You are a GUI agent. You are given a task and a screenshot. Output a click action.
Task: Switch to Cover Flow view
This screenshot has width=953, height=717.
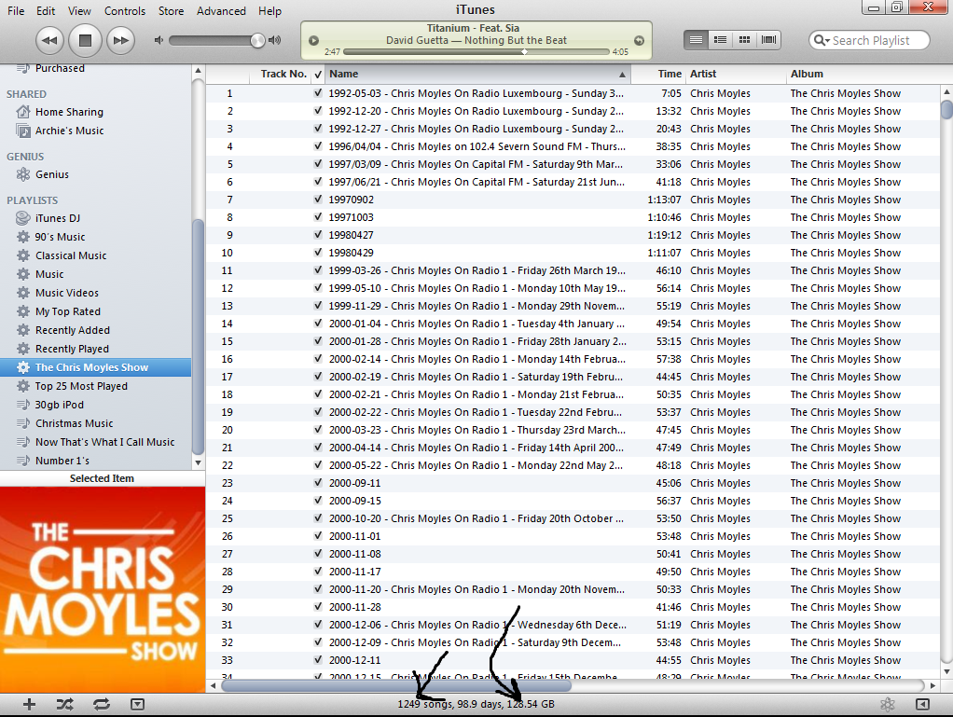(x=769, y=40)
